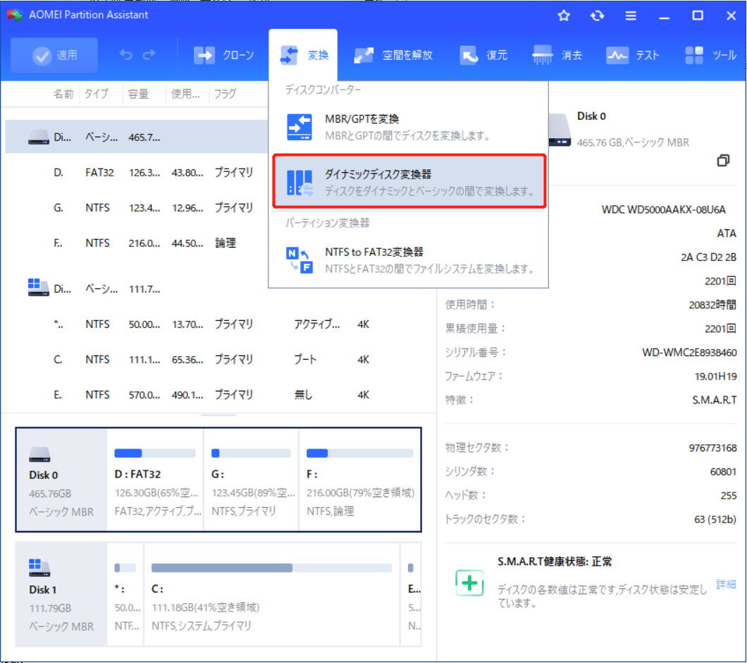Viewport: 747px width, 663px height.
Task: Click the C: 111.18GB partition block
Action: click(271, 595)
